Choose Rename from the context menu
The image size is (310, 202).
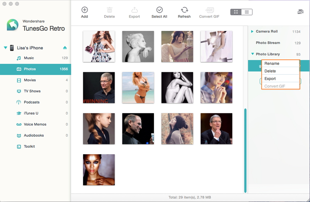pyautogui.click(x=272, y=63)
